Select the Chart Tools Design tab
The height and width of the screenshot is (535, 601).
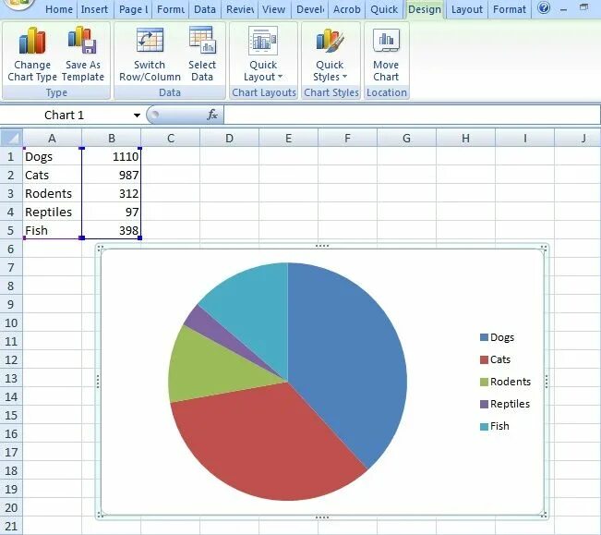(x=425, y=9)
